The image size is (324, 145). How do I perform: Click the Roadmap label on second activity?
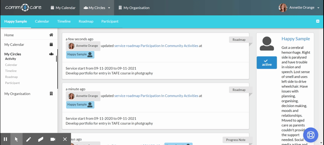coord(239,90)
